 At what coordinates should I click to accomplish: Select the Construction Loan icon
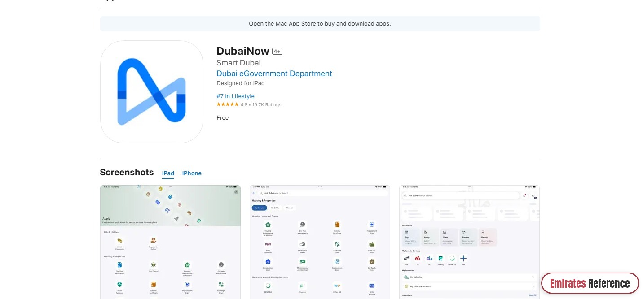(x=268, y=262)
